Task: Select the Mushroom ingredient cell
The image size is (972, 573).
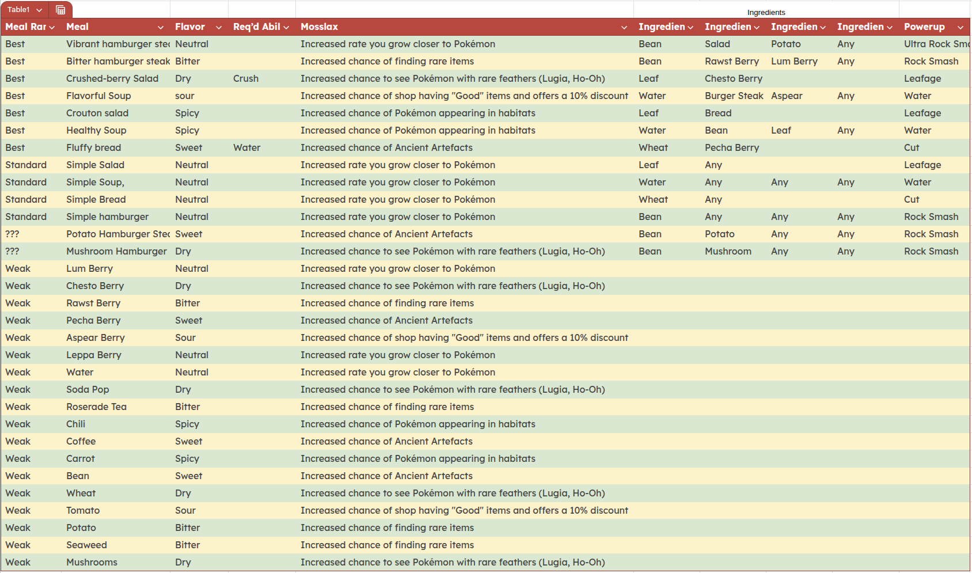Action: pos(733,251)
